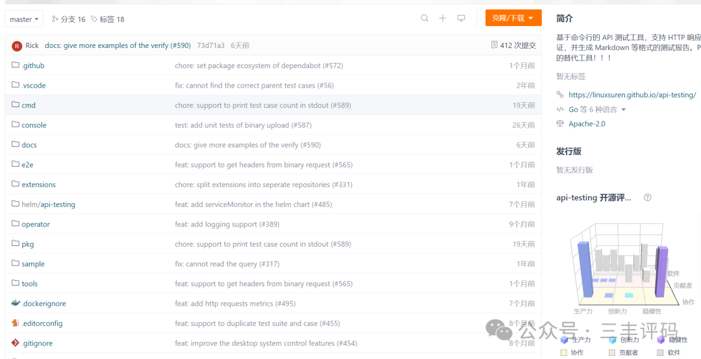
Task: Open the console folder
Action: click(34, 125)
